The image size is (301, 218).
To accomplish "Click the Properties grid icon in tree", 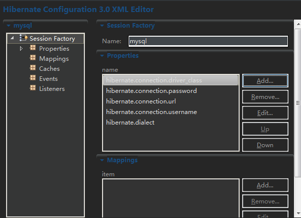I will click(x=33, y=48).
